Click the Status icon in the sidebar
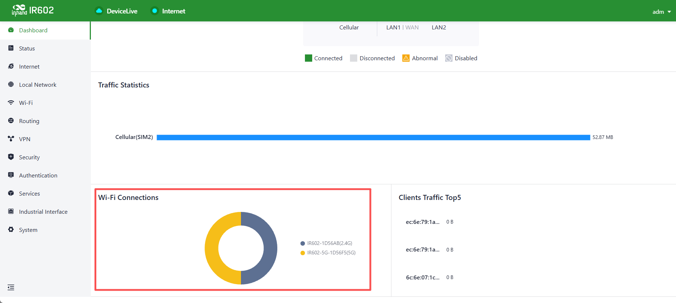The image size is (676, 303). tap(11, 48)
